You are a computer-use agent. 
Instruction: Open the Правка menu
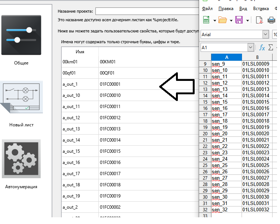226,9
